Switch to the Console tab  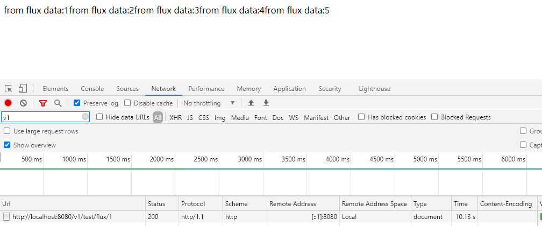92,89
